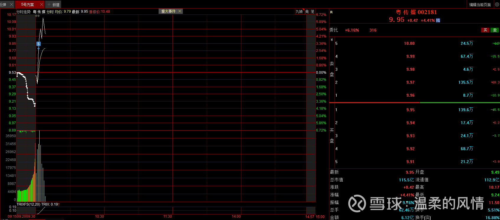Click buy volume 139.6万
This screenshot has height=220, width=500.
466,110
